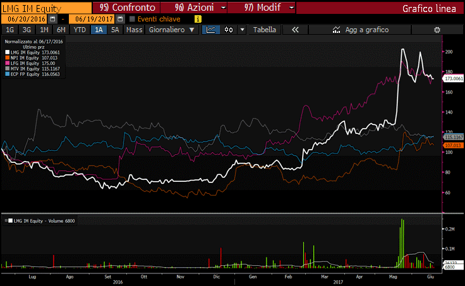Expand the chart type dropdown arrow
Image resolution: width=465 pixels, height=286 pixels.
point(242,30)
